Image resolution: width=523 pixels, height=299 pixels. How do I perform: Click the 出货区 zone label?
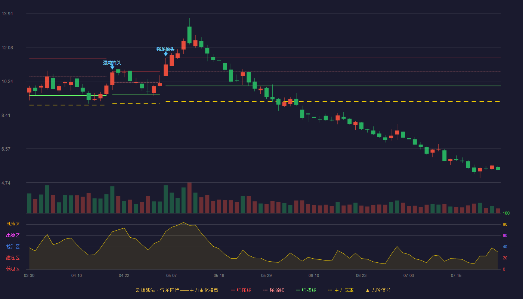click(13, 235)
